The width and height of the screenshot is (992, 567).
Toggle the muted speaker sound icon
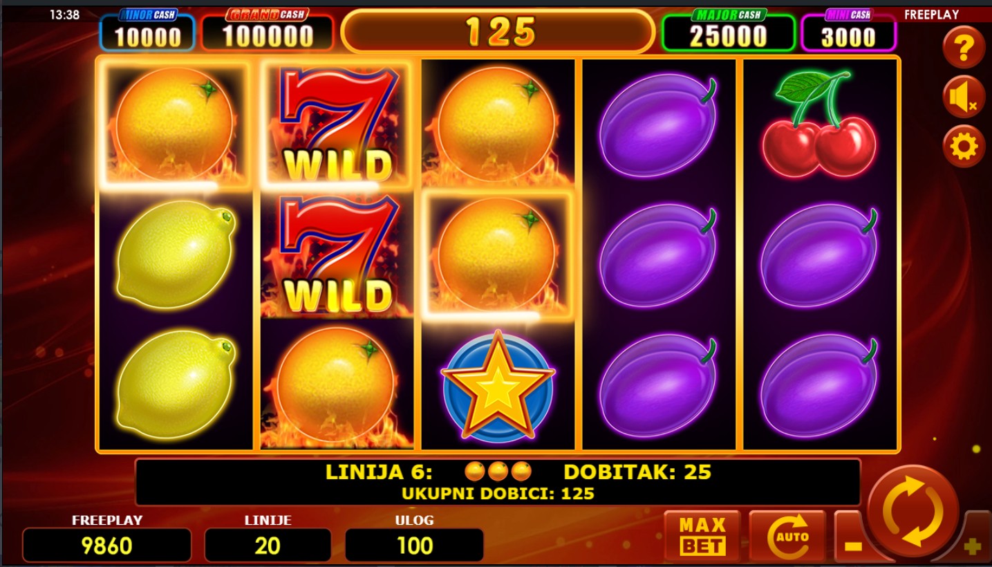click(x=964, y=97)
